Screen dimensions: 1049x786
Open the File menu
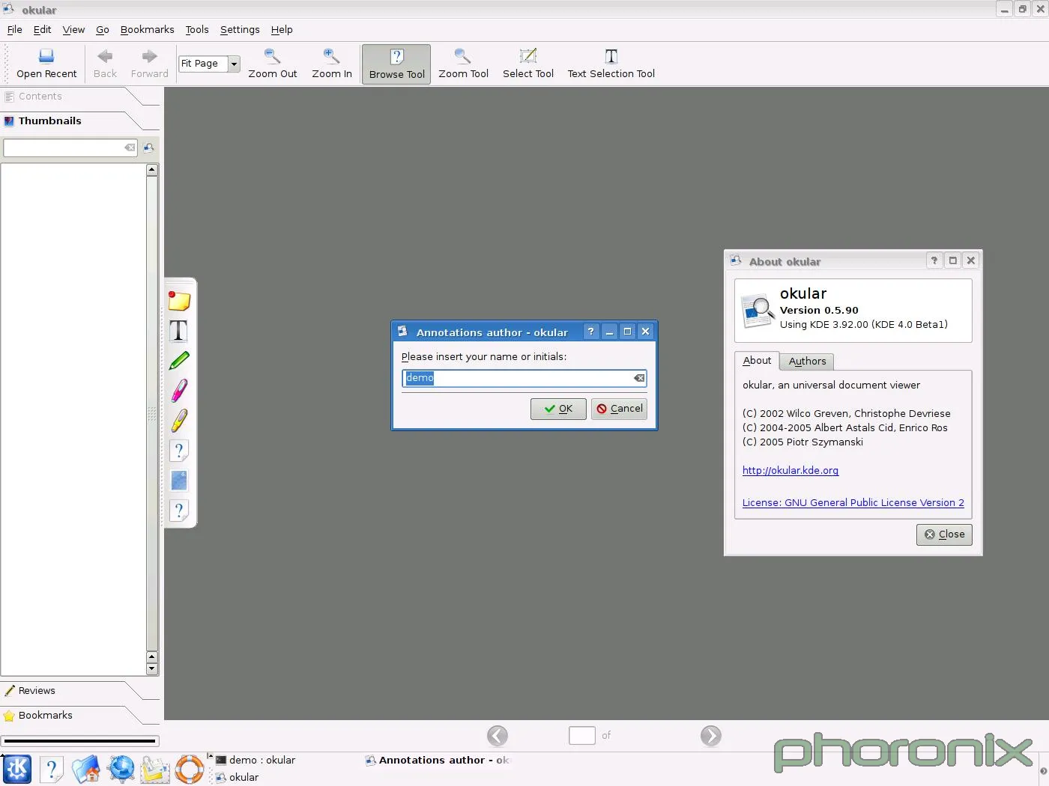[14, 29]
